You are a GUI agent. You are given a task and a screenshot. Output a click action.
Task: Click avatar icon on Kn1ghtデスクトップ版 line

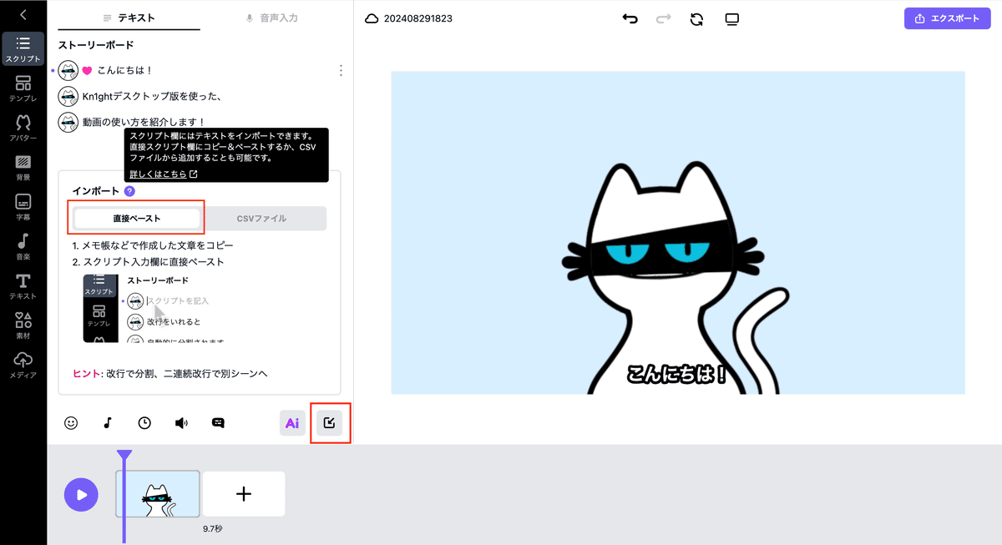[68, 96]
